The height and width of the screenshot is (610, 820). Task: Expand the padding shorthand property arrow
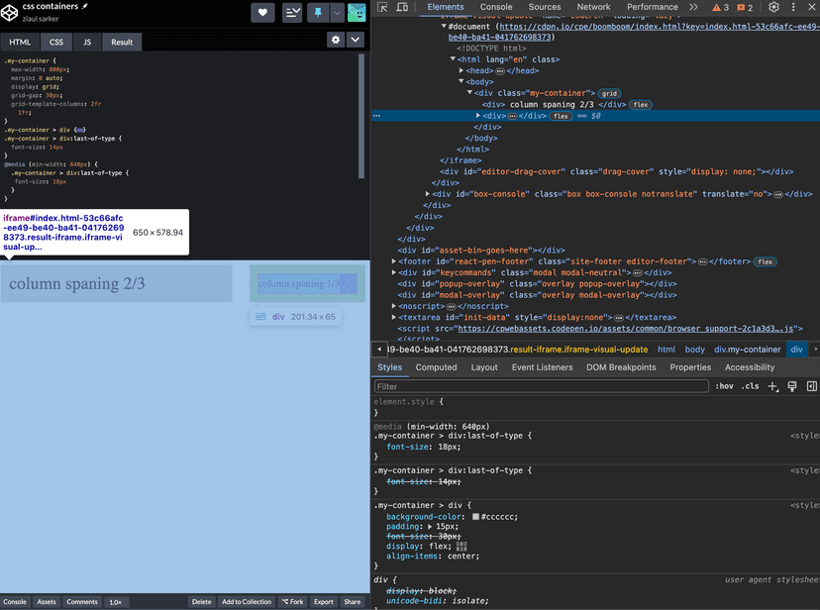428,526
